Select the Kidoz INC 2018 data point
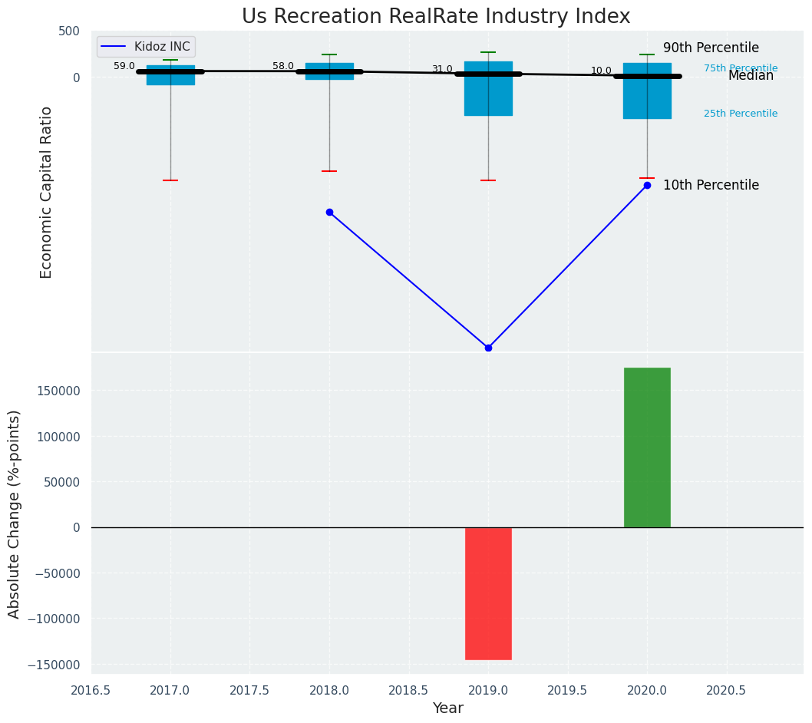Viewport: 812px width, 723px height. coord(329,212)
